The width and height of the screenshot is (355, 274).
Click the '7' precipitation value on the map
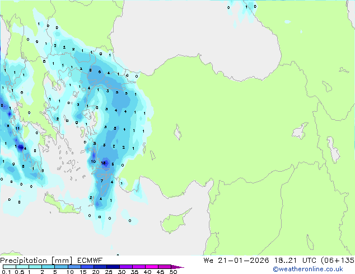pyautogui.click(x=102, y=181)
